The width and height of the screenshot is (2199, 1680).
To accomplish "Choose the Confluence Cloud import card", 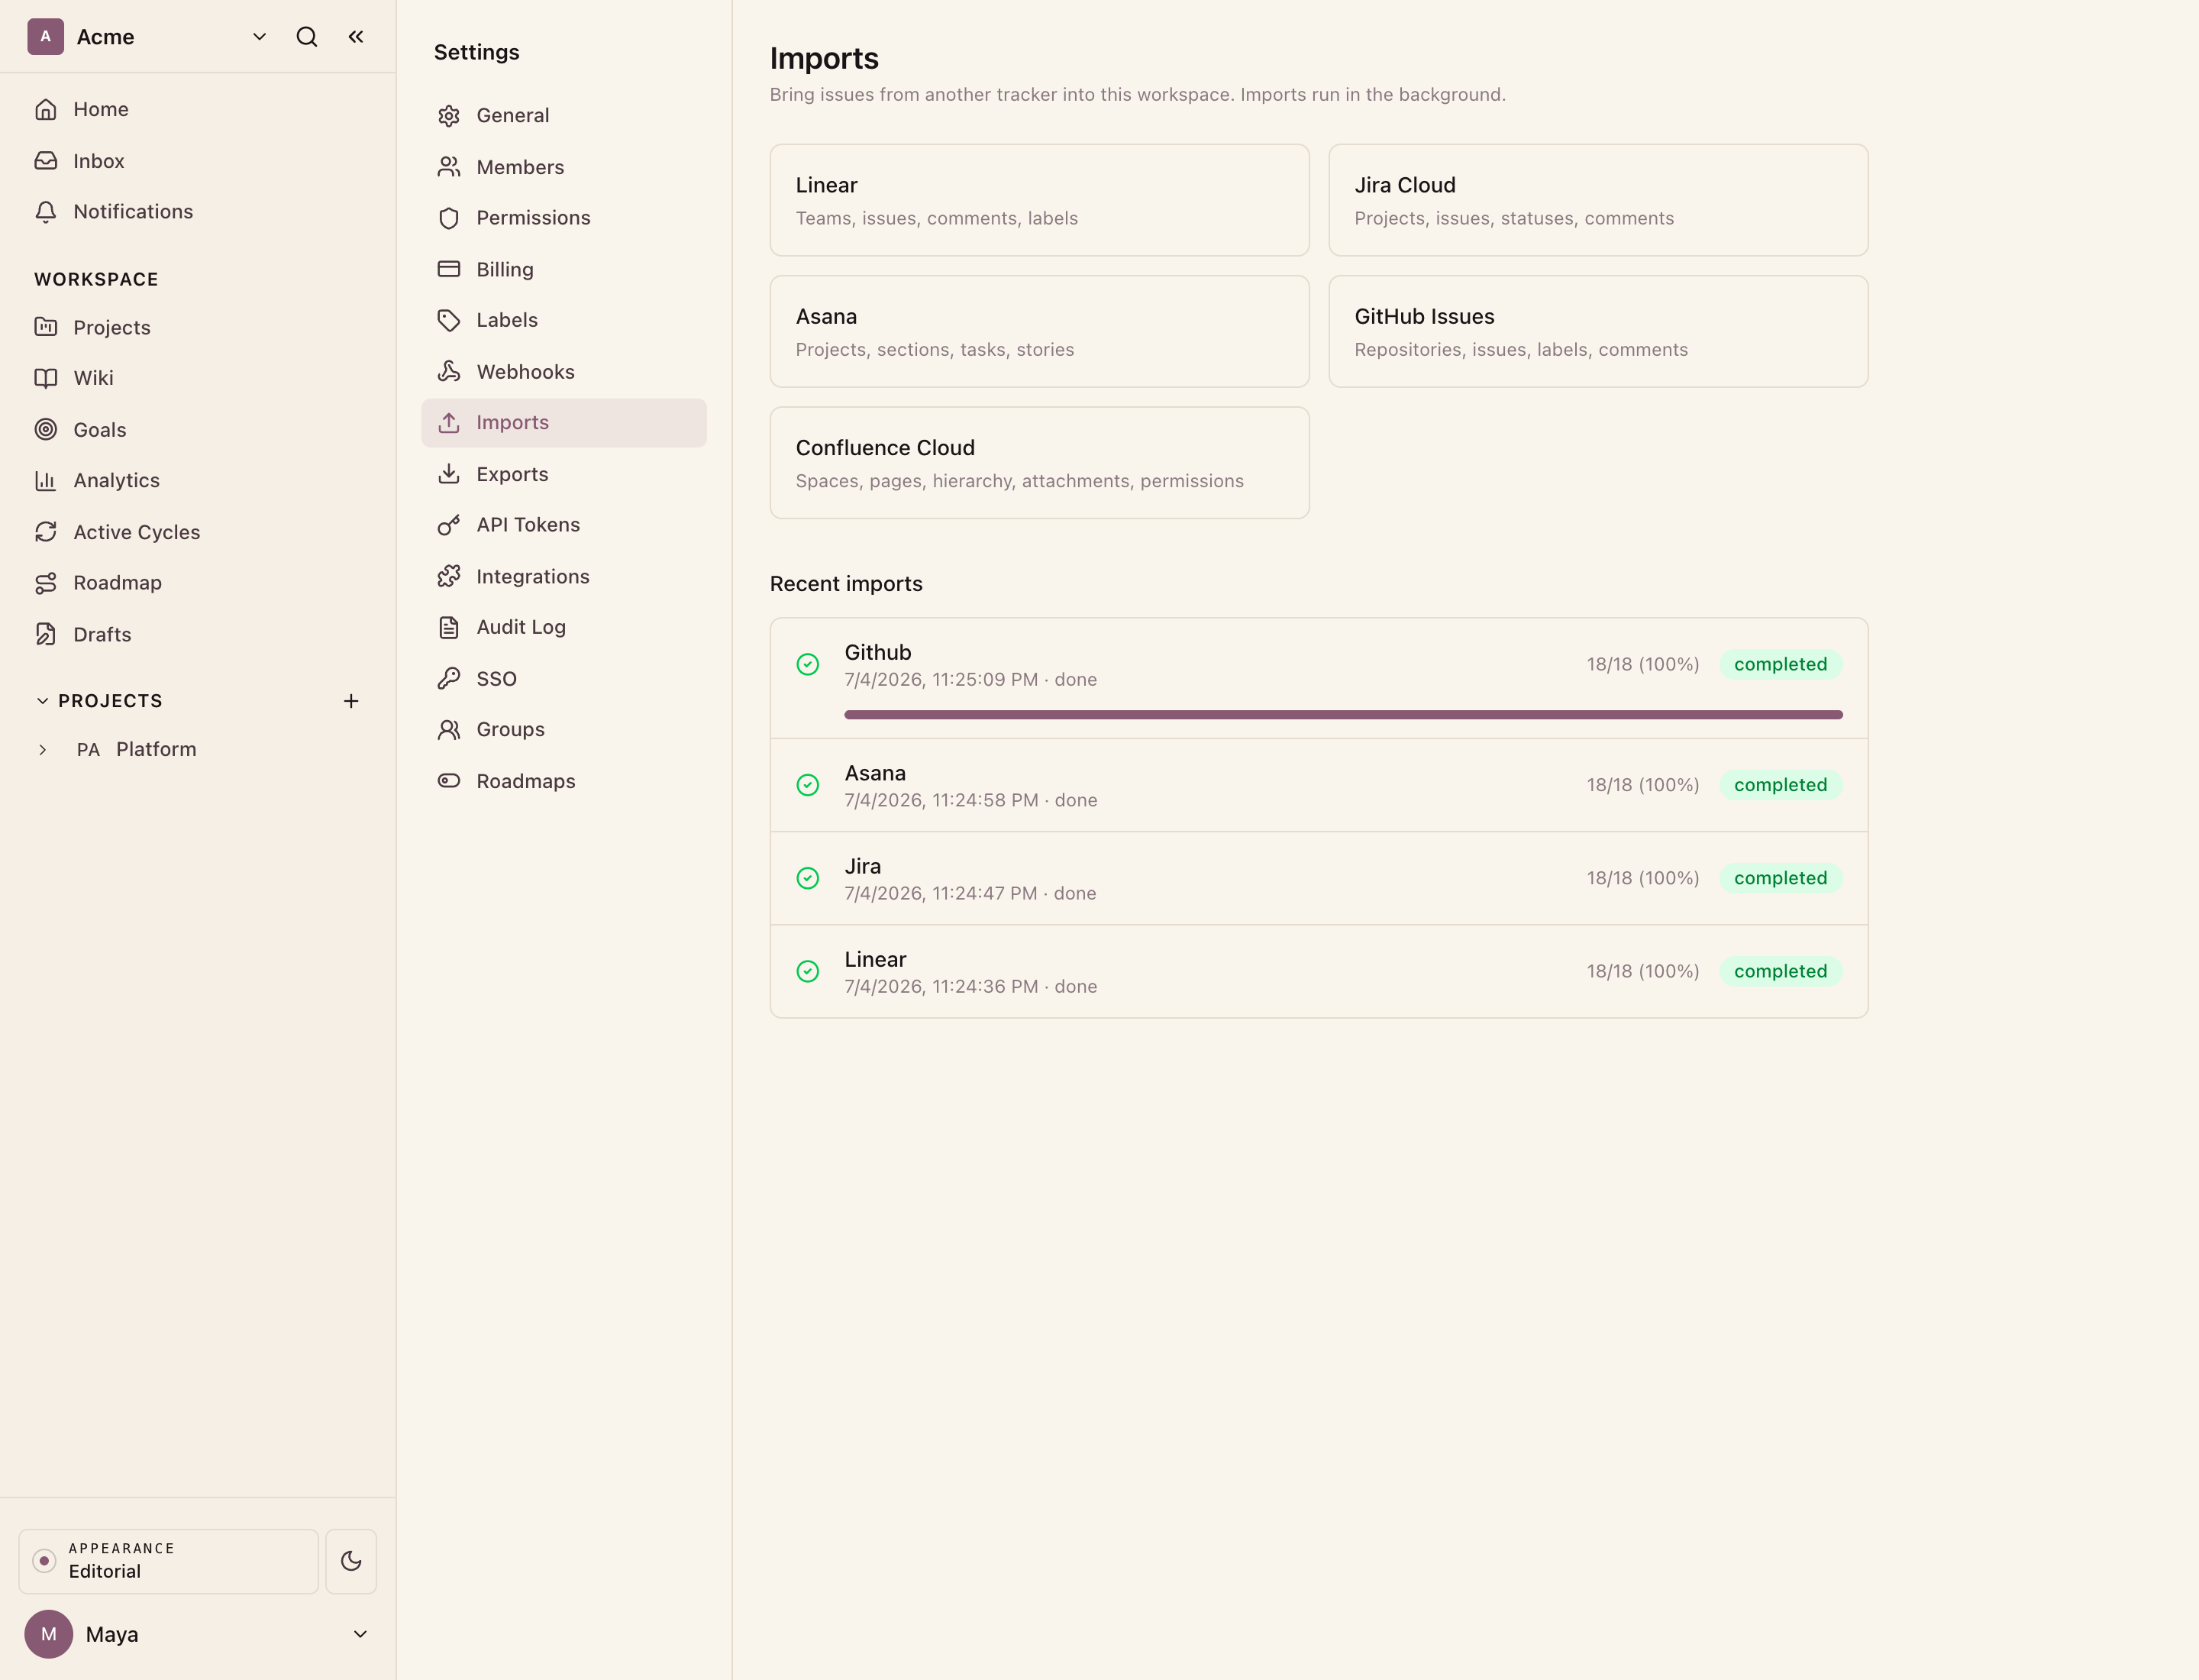I will [1039, 463].
